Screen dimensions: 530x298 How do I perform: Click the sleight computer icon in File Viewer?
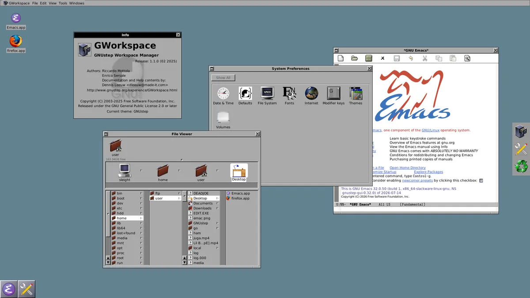click(125, 170)
